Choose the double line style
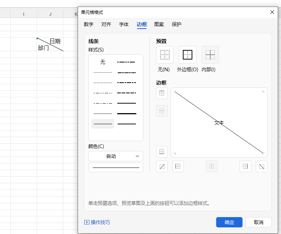The image size is (281, 234). tap(126, 124)
